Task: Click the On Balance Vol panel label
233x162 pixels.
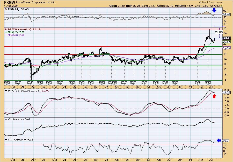Action: click(x=19, y=119)
